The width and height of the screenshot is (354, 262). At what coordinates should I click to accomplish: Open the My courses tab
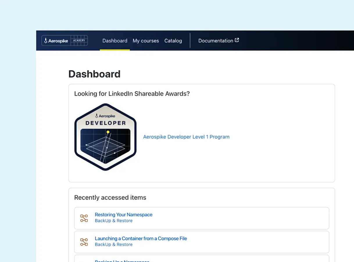[x=146, y=41]
